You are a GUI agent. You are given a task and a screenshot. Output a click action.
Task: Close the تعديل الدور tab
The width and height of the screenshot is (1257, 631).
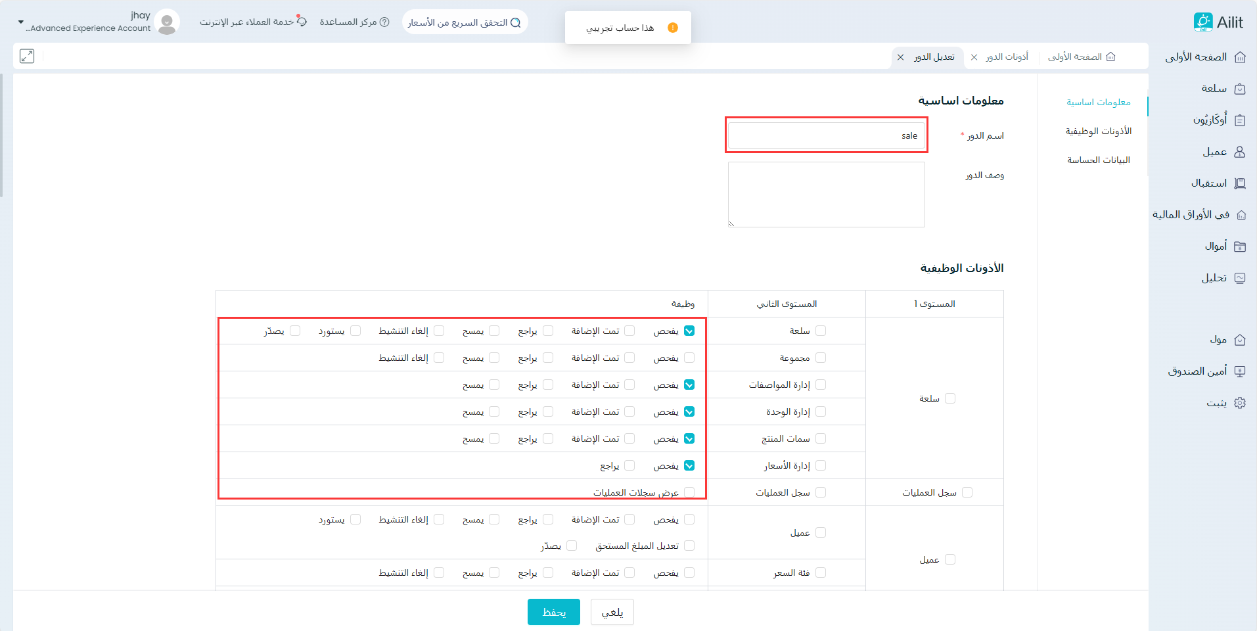point(901,57)
